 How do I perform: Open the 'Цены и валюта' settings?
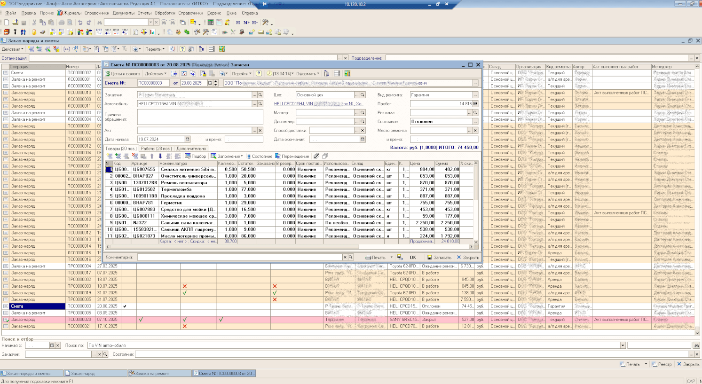pos(123,74)
